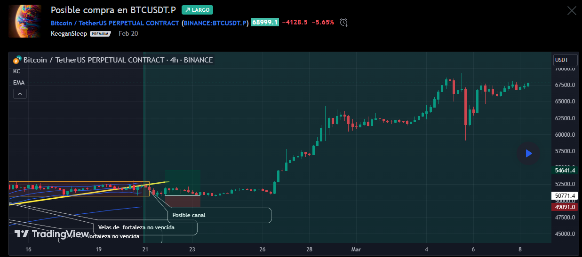
Task: Click the 19 date on the time axis
Action: [x=98, y=249]
